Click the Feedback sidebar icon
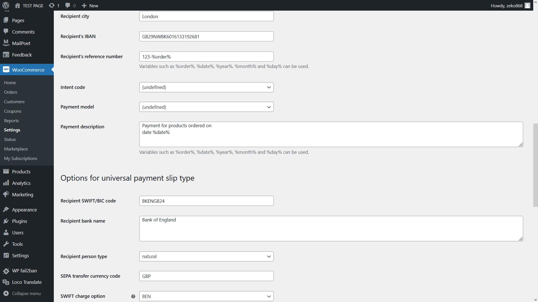Viewport: 538px width, 302px height. tap(6, 55)
